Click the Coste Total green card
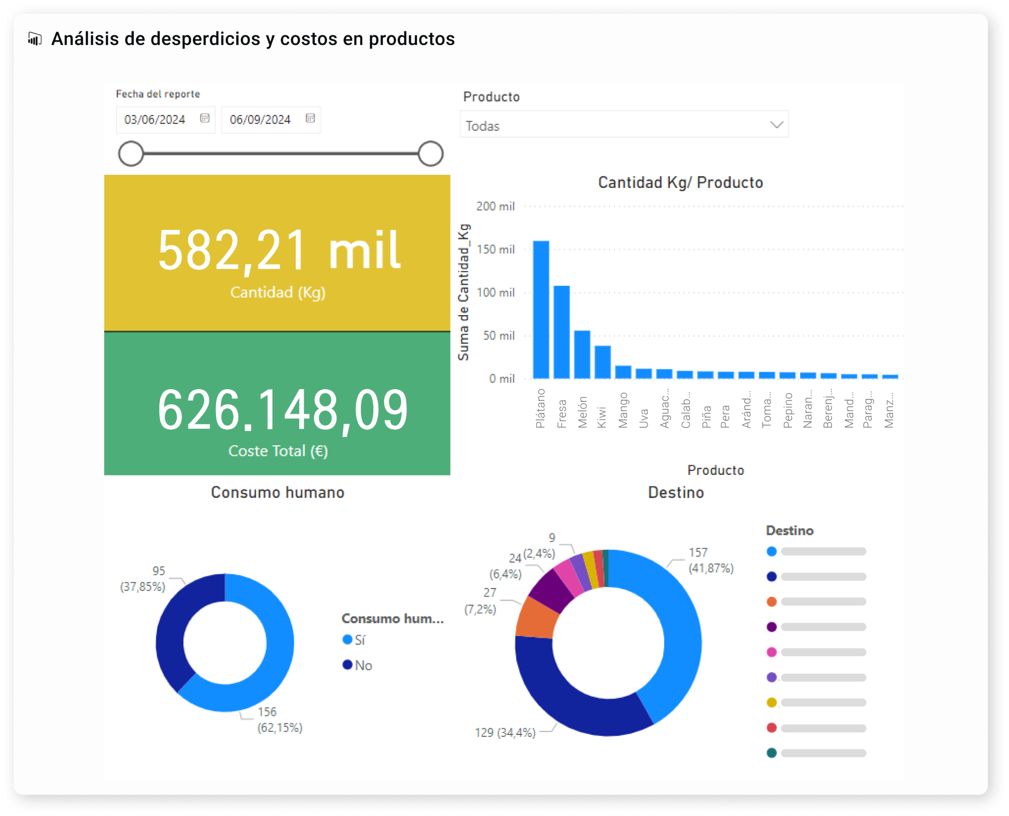The image size is (1009, 816). (277, 404)
